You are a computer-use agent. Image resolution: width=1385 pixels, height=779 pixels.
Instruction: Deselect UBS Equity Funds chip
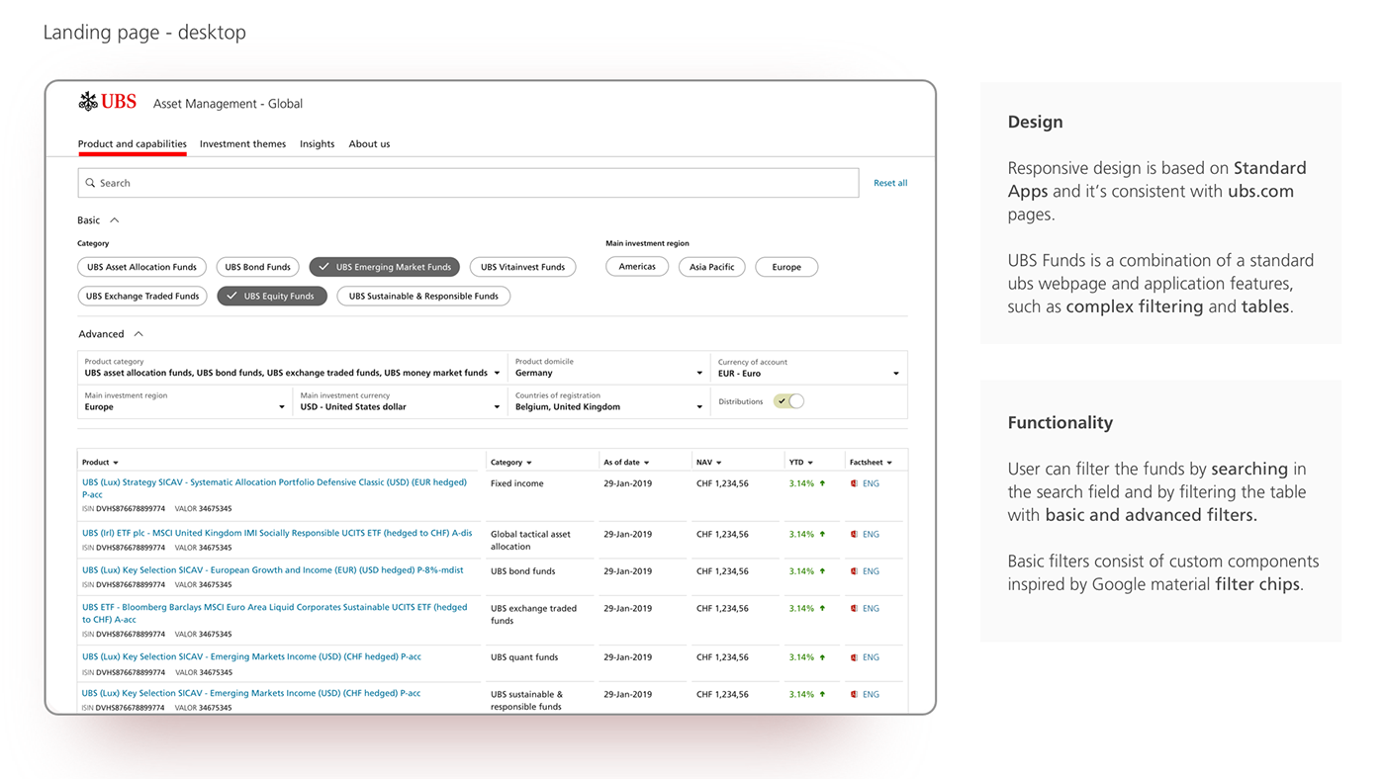pyautogui.click(x=272, y=296)
